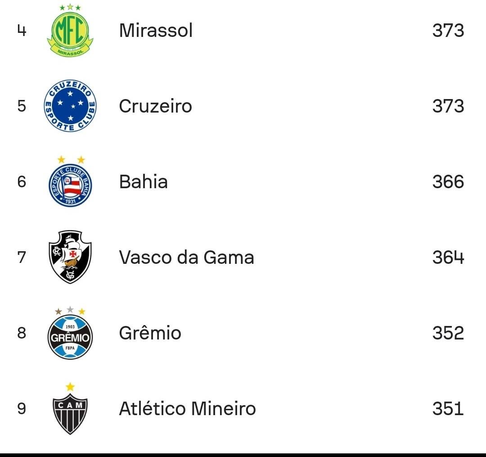
Task: Select Grêmio's 352 score value
Action: (x=448, y=333)
